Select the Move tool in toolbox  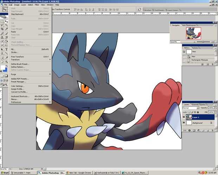pyautogui.click(x=6, y=22)
